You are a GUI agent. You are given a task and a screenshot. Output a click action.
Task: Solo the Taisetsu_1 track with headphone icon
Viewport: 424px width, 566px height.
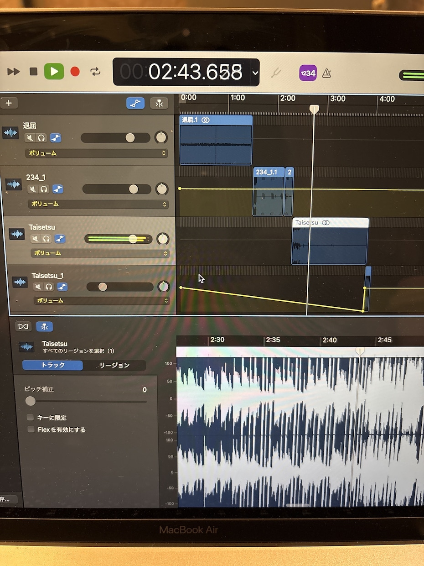[49, 287]
